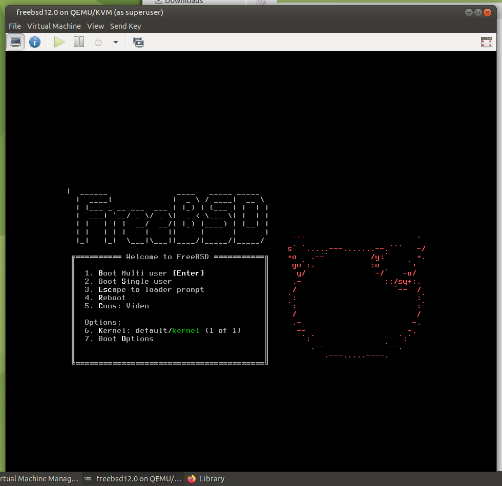Switch to Virtual Machine Manager taskbar item

[39, 479]
